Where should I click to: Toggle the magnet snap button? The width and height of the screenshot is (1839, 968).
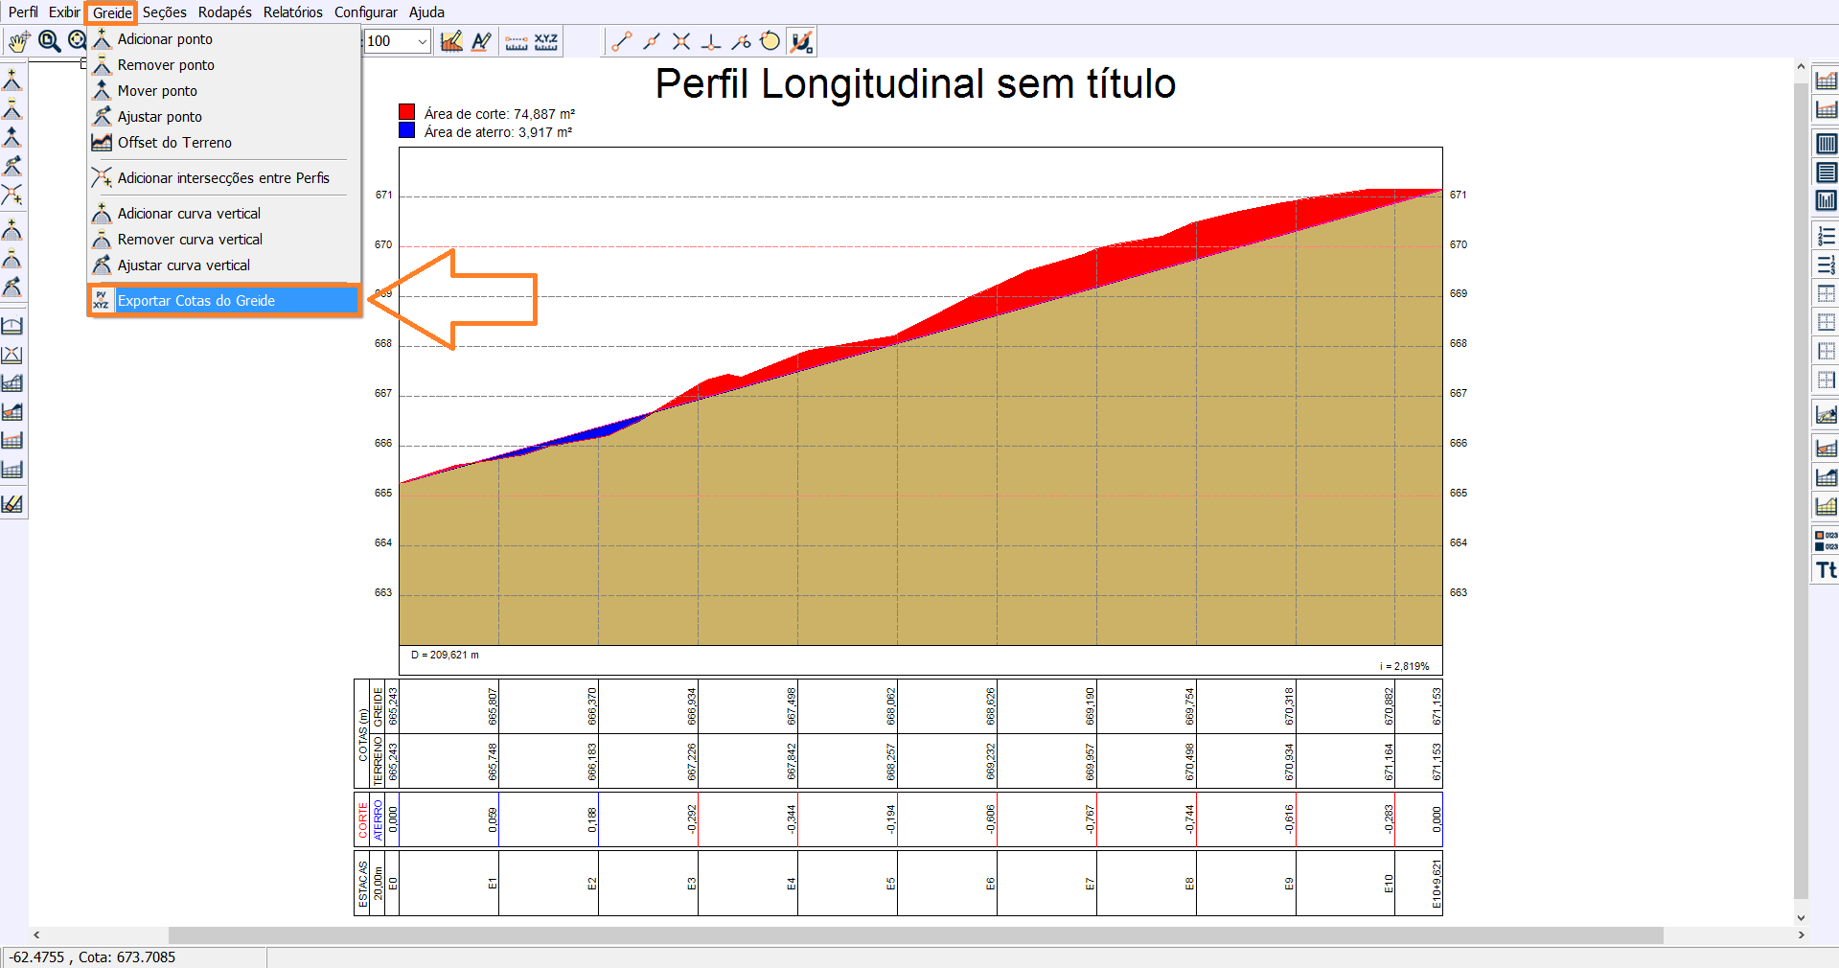pyautogui.click(x=801, y=41)
